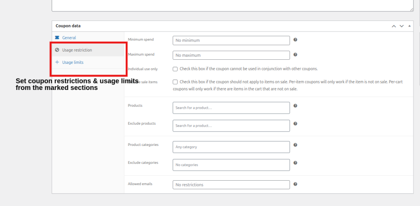Image resolution: width=420 pixels, height=206 pixels.
Task: Click the Individual use only label
Action: [143, 69]
